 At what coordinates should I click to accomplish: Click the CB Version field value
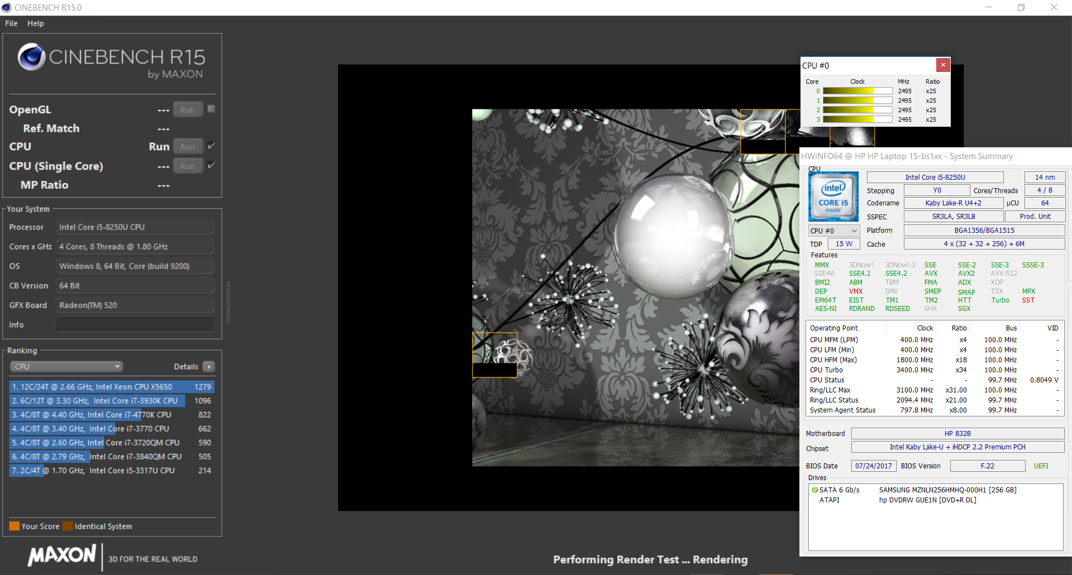point(135,285)
